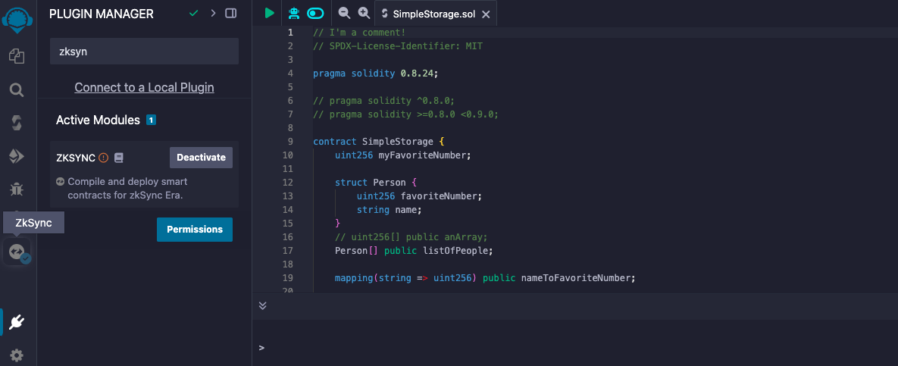Open the ZkSync plugin sidebar icon
This screenshot has width=898, height=366.
(17, 252)
